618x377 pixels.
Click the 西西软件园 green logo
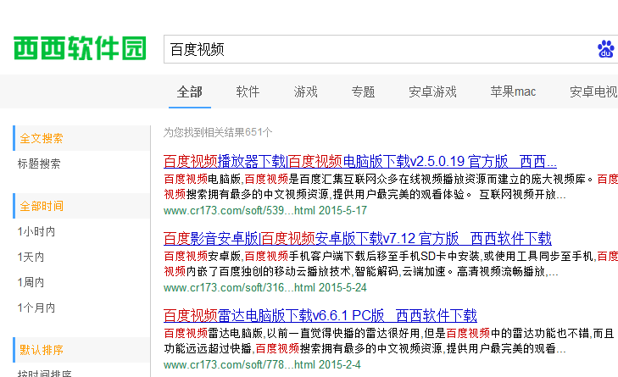coord(80,48)
